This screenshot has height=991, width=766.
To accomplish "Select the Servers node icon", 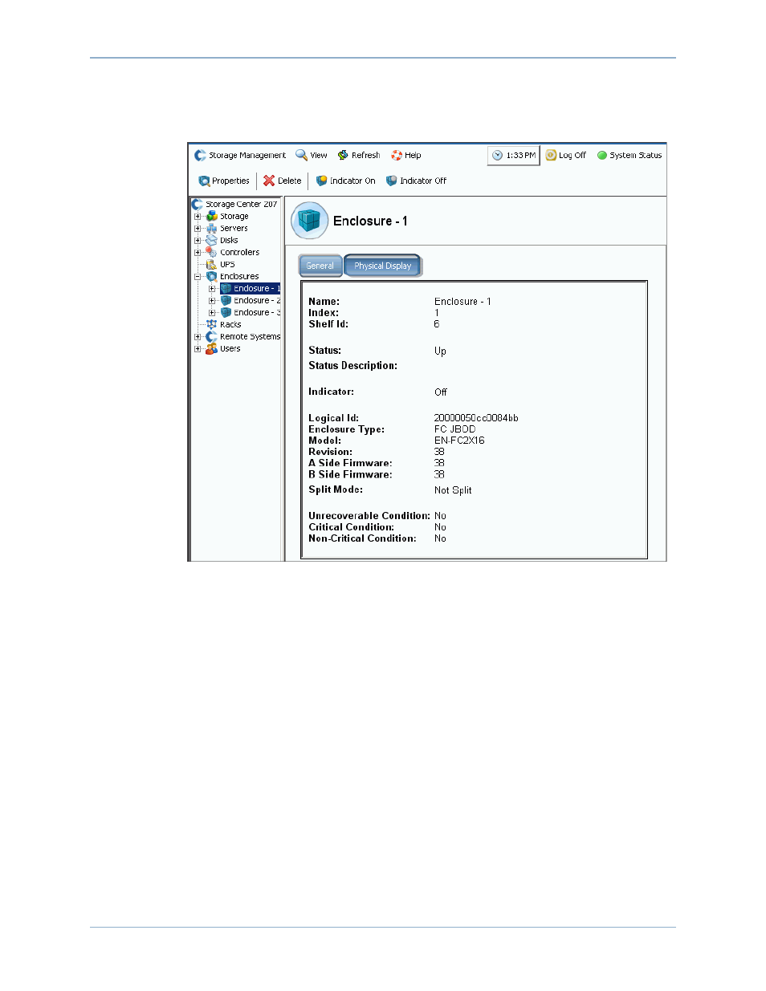I will pyautogui.click(x=212, y=229).
